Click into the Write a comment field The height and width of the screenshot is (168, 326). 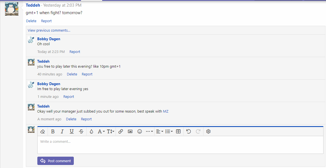click(180, 145)
